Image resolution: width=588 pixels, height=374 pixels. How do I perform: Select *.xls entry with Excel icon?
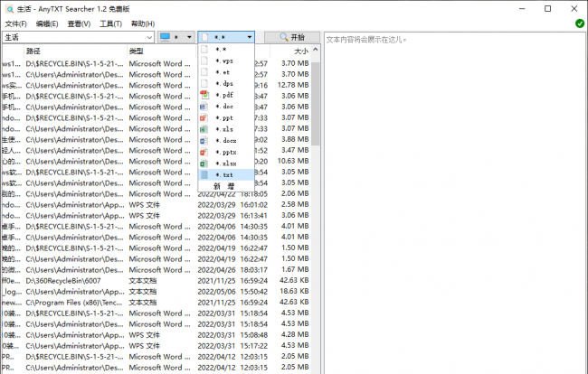pos(226,129)
